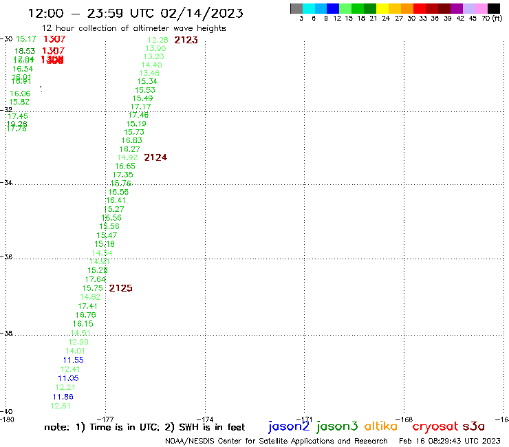This screenshot has height=447, width=509.
Task: Click the wave height value '17.64'
Action: click(96, 279)
